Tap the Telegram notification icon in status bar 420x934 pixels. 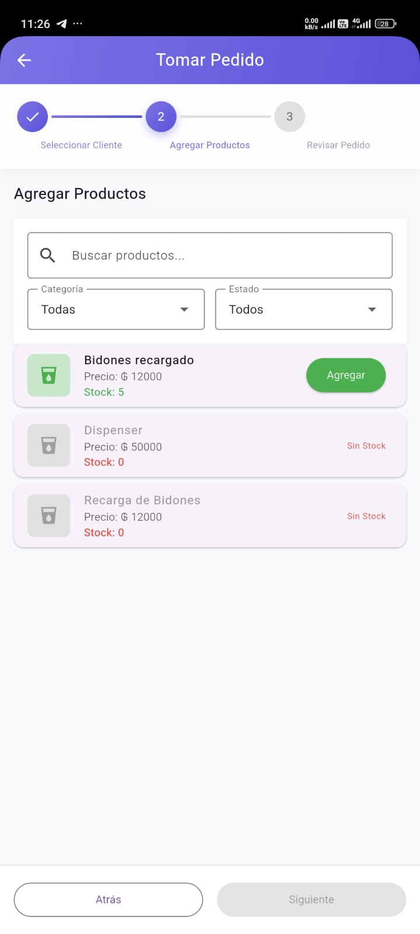pos(61,24)
